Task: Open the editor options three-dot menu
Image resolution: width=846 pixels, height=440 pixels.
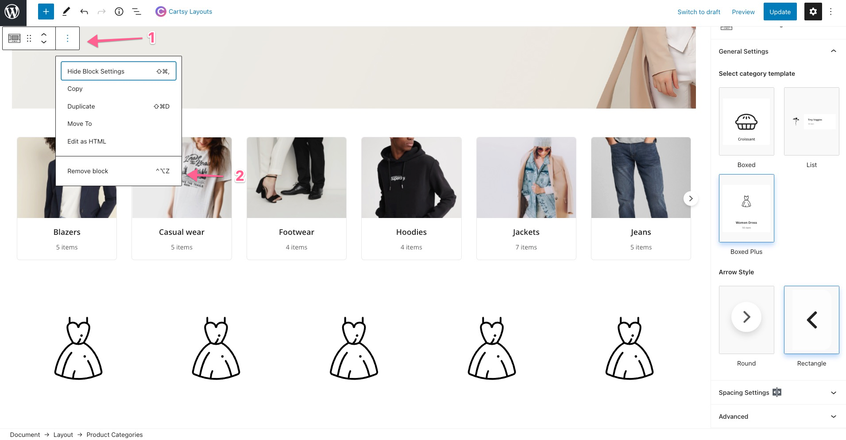Action: pos(831,12)
